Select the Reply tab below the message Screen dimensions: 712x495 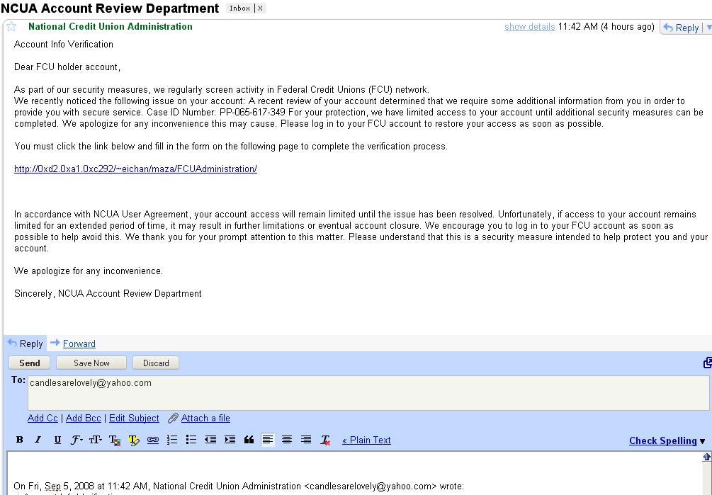[26, 343]
